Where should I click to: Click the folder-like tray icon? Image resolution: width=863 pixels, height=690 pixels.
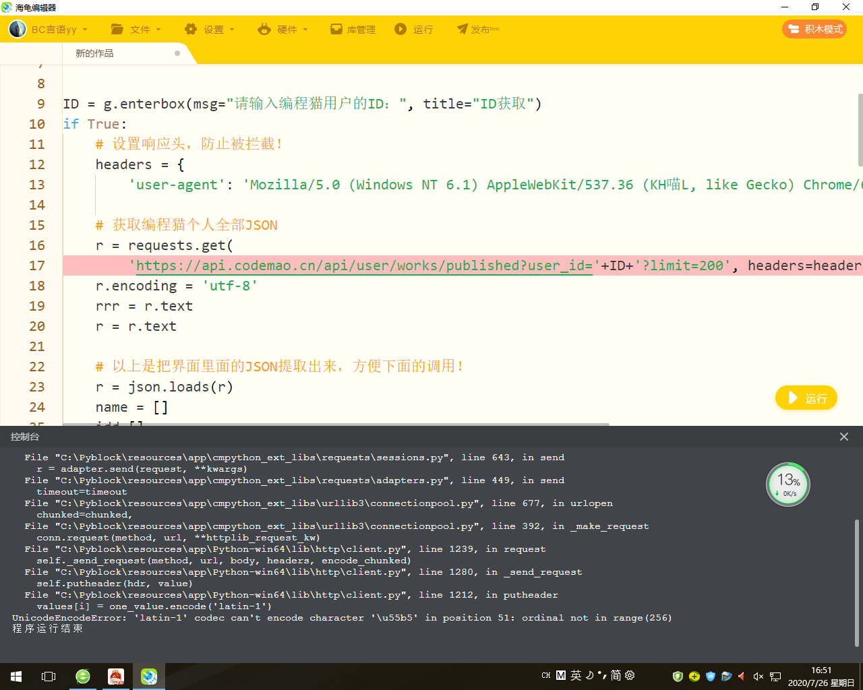[x=726, y=676]
